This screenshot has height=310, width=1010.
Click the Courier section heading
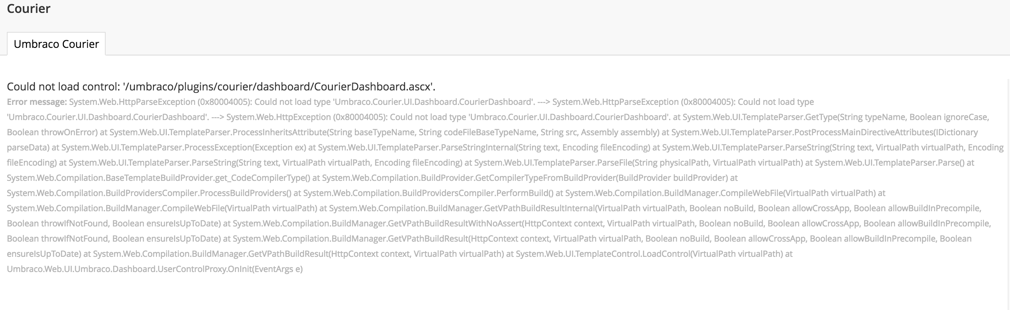click(28, 8)
